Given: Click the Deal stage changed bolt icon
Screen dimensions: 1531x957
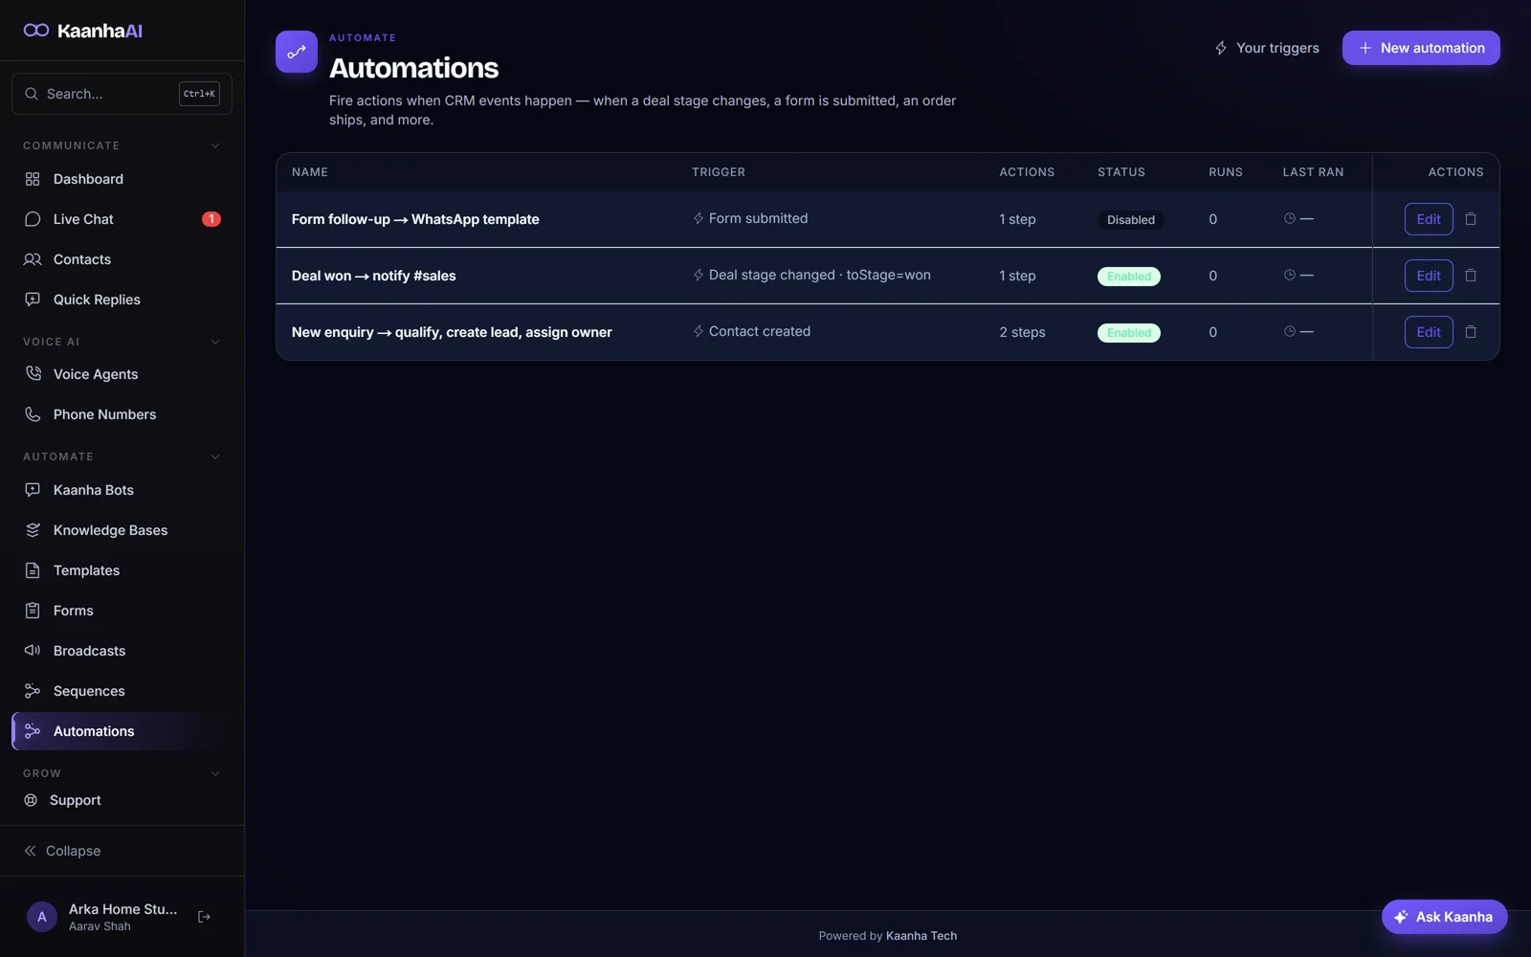Looking at the screenshot, I should [699, 275].
